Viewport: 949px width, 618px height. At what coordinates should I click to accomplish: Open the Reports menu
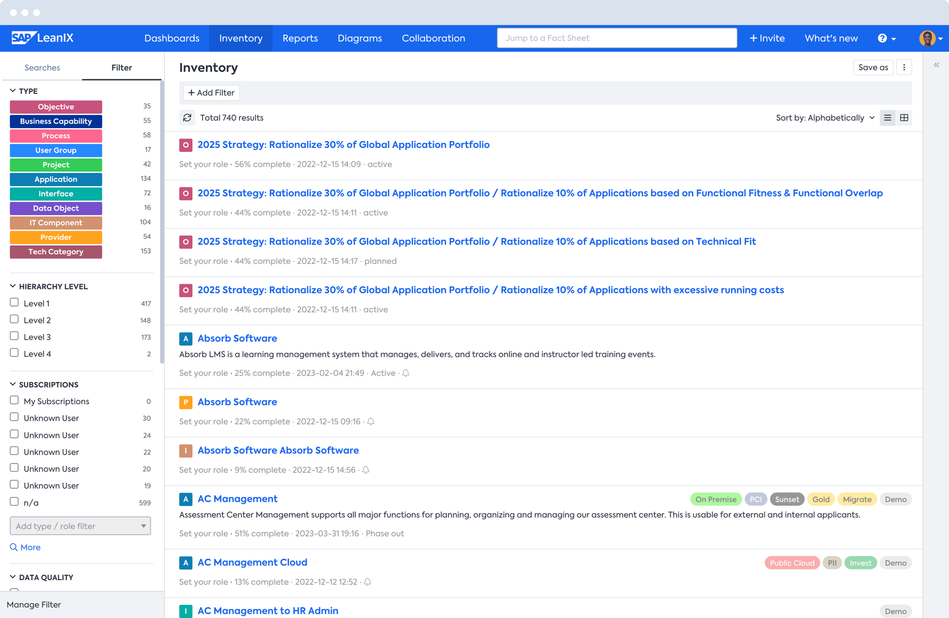300,38
